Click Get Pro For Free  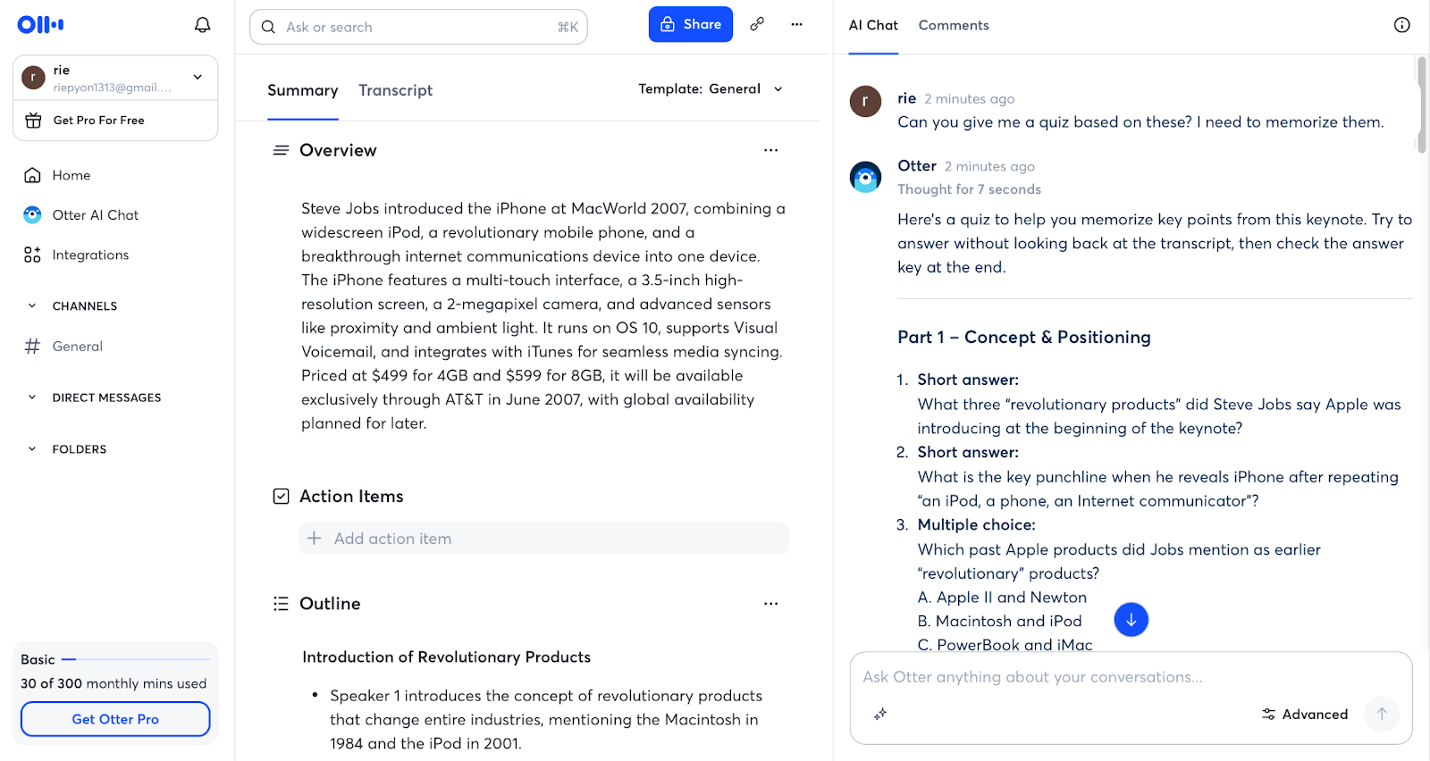click(115, 121)
